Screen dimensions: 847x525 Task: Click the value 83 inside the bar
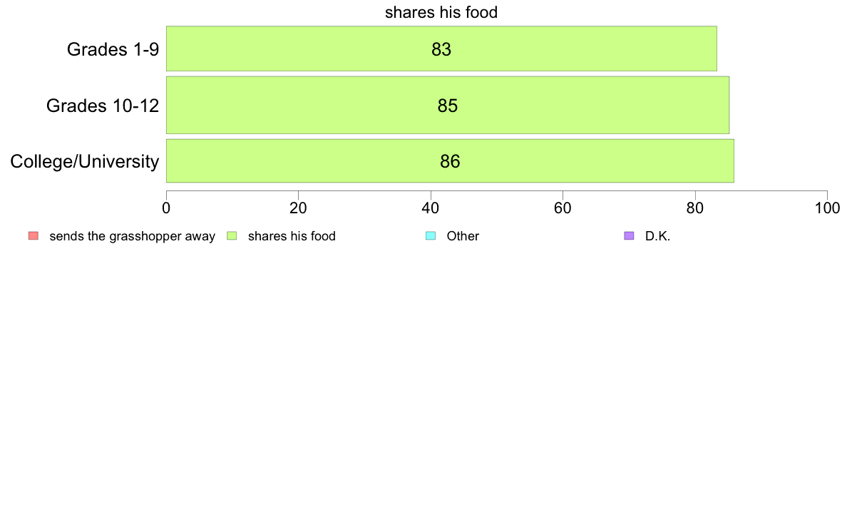click(x=441, y=49)
